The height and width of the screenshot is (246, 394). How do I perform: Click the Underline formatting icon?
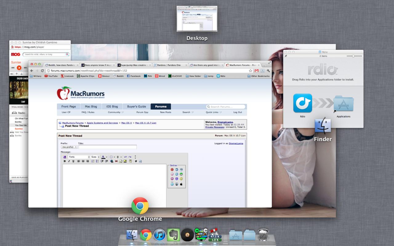73,161
